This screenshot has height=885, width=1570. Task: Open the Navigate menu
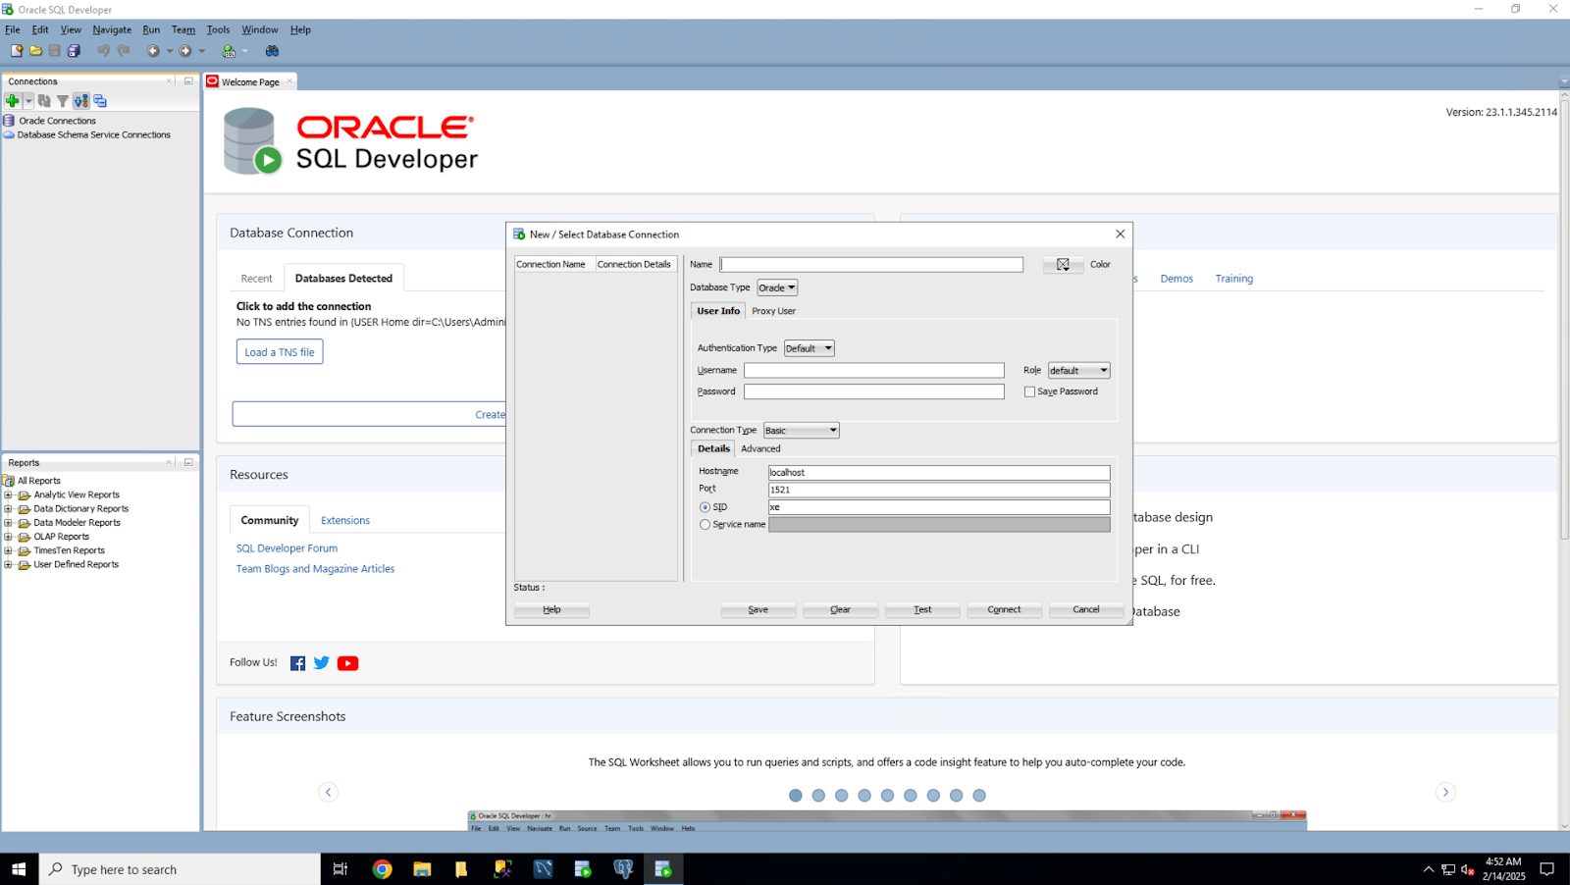(112, 29)
